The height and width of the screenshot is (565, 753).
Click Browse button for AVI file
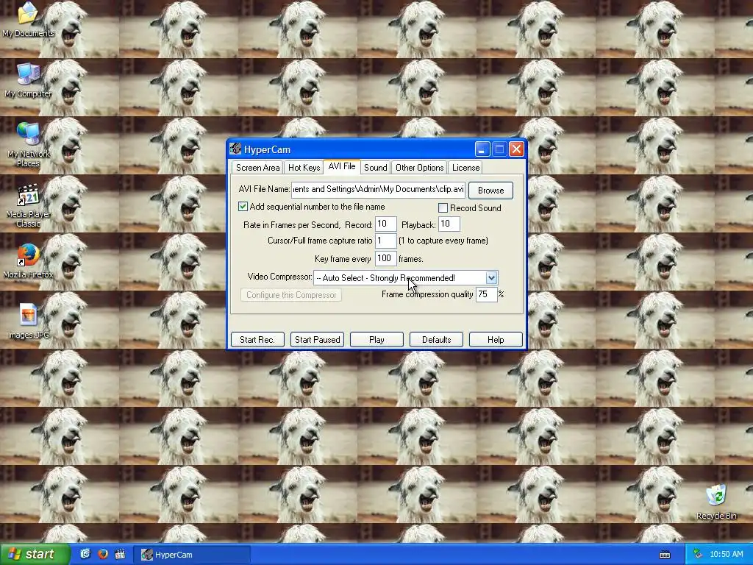[x=490, y=191]
